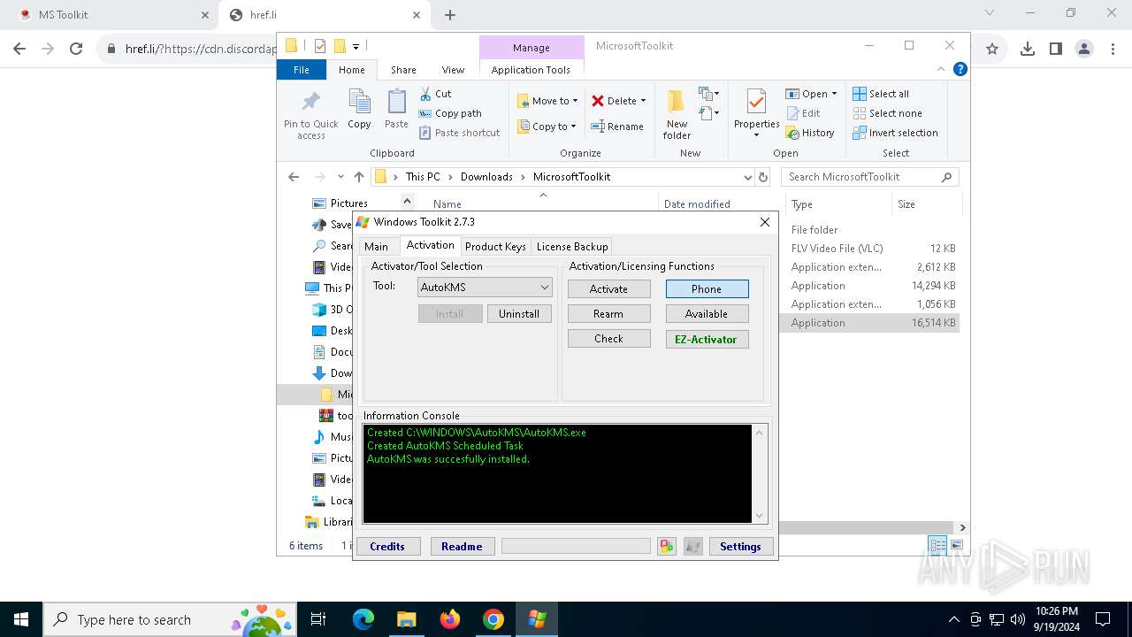Image resolution: width=1132 pixels, height=637 pixels.
Task: Click Copy in the Explorer ribbon
Action: (x=359, y=110)
